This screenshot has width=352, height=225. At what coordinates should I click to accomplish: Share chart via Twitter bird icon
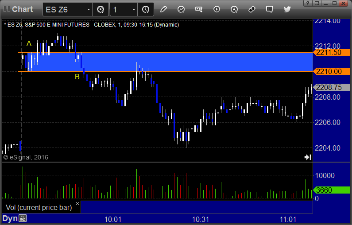point(287,9)
